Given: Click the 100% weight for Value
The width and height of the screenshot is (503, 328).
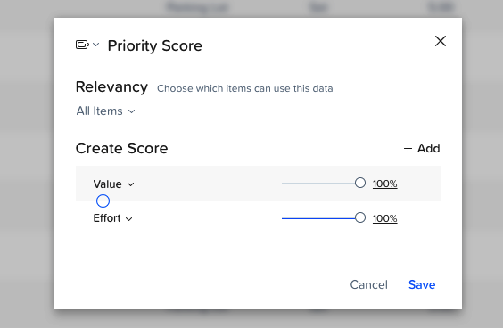Looking at the screenshot, I should [385, 184].
